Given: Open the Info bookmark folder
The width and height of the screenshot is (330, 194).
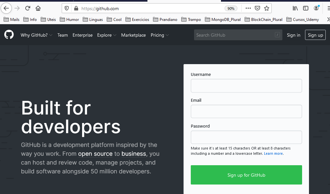Looking at the screenshot, I should click(30, 20).
